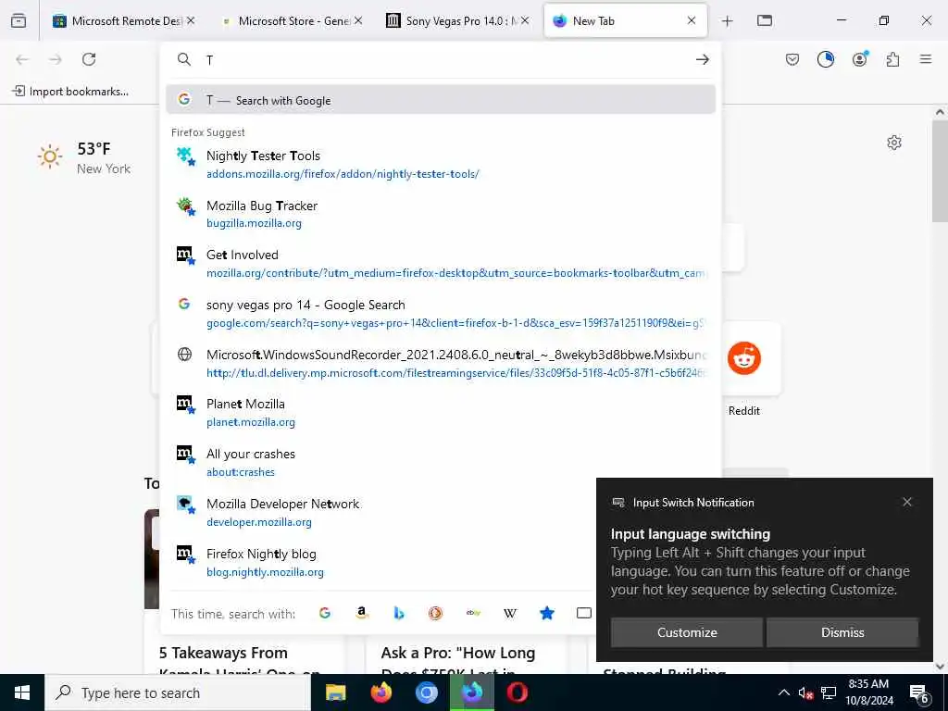Image resolution: width=948 pixels, height=711 pixels.
Task: Open Planet Mozilla suggestion
Action: [x=440, y=413]
